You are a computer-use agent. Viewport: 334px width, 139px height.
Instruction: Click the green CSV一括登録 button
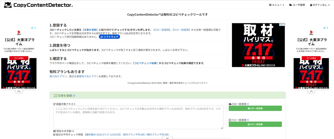click(x=255, y=108)
